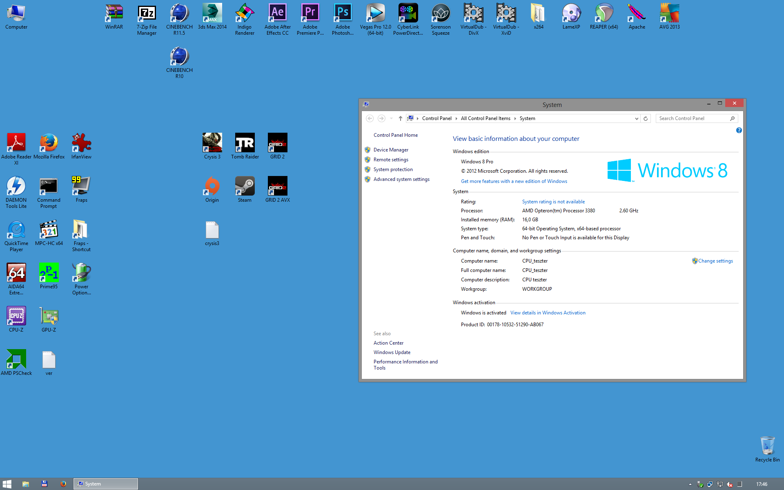This screenshot has width=784, height=490.
Task: Select Adobe After Effects CC icon
Action: coord(277,20)
